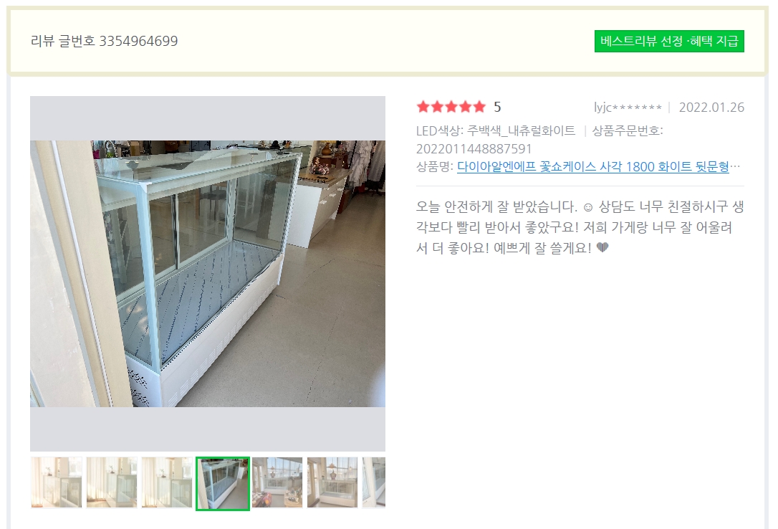Click the 리뷰 글번호 3354964699 text
Screen dimensions: 778x529
[104, 41]
